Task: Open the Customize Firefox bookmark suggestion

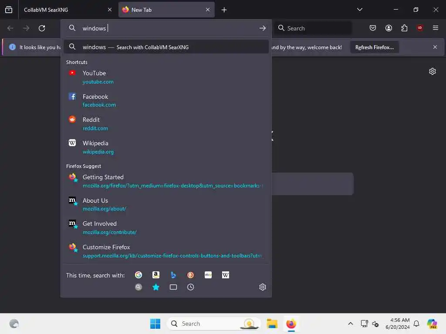Action: (166, 251)
